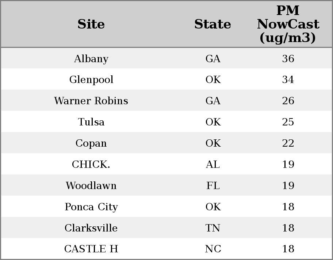Click Albany's PM value 36

[x=288, y=59]
